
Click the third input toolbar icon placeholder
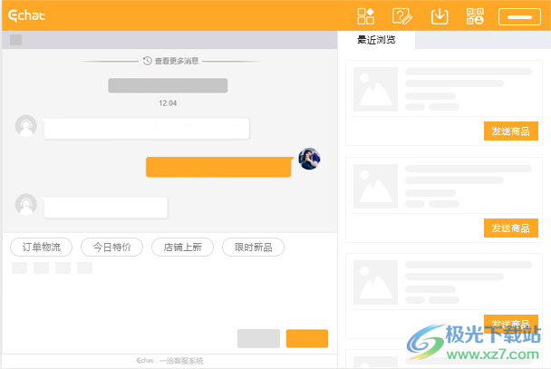63,267
